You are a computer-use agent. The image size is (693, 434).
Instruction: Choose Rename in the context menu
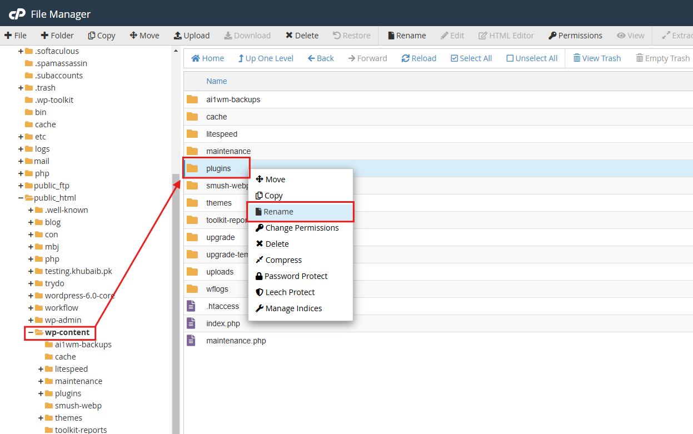tap(278, 212)
